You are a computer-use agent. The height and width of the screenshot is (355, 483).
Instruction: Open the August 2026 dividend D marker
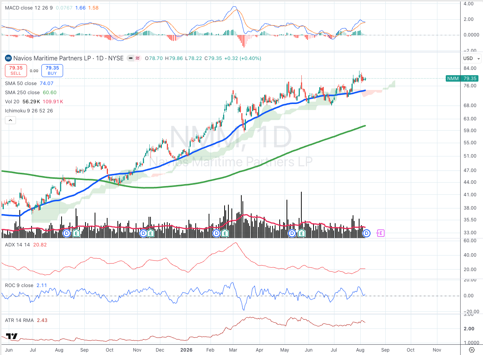(367, 233)
